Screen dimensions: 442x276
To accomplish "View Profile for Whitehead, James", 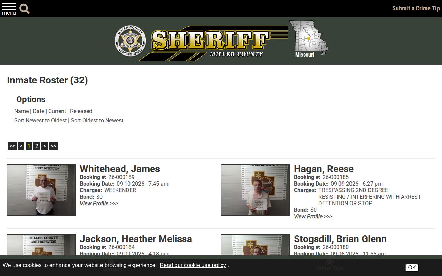I will click(99, 203).
